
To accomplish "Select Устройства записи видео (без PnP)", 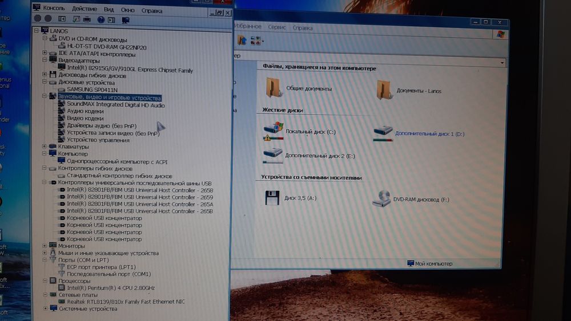I will click(x=113, y=133).
